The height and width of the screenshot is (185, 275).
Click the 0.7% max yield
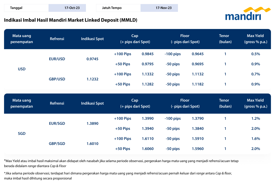(256, 74)
